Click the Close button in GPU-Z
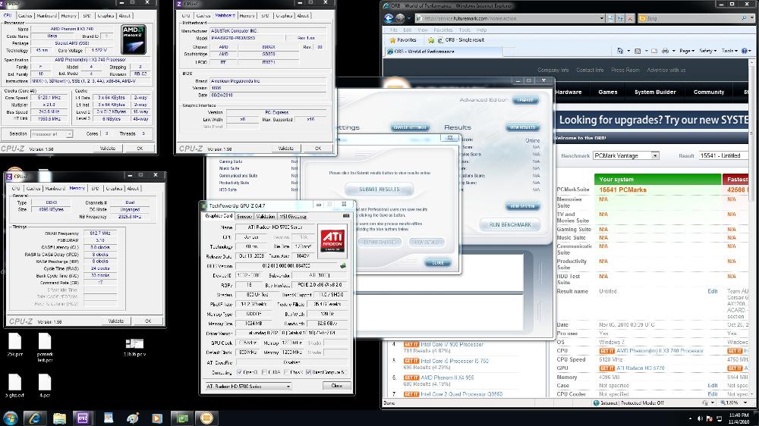759x426 pixels. coord(337,386)
